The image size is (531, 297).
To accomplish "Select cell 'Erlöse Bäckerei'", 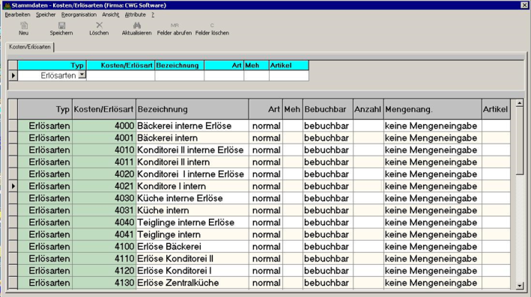I will (x=192, y=247).
